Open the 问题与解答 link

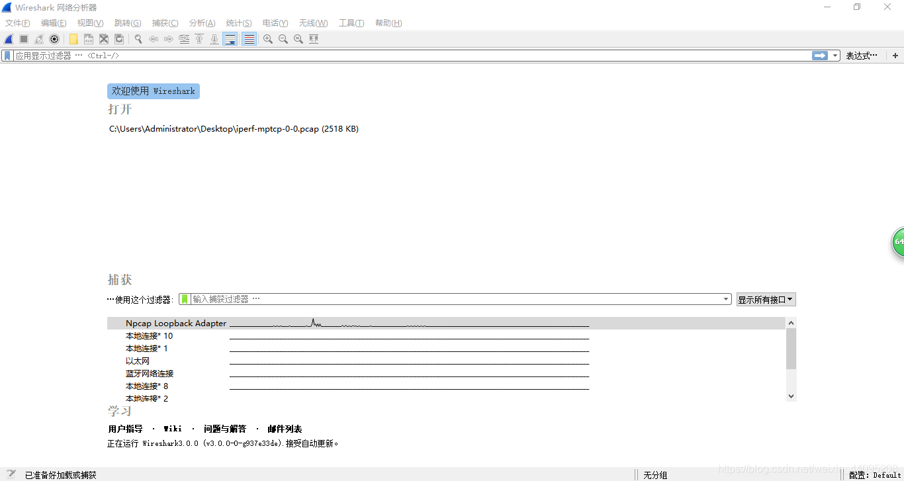click(225, 429)
